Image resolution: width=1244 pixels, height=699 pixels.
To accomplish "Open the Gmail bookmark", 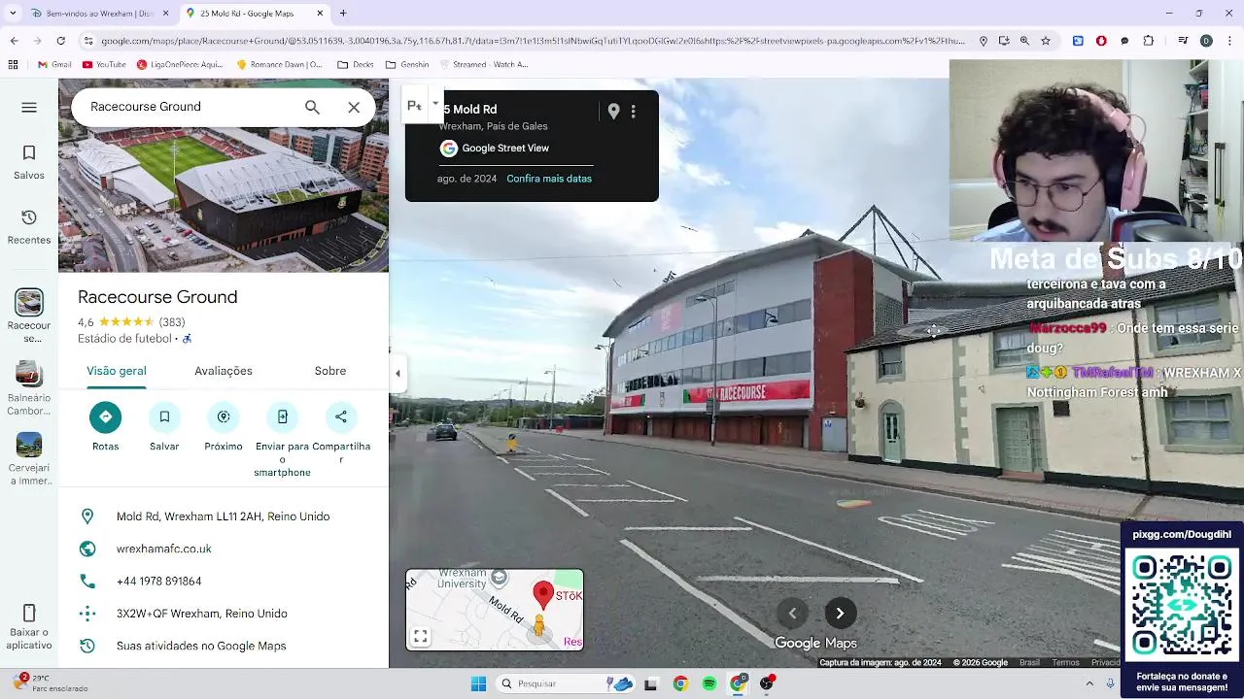I will coord(54,65).
